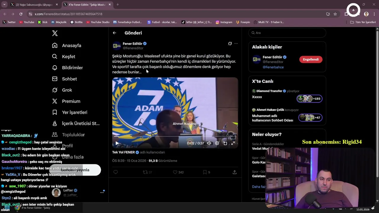Like the post with 242 likes
This screenshot has width=379, height=213.
(178, 172)
